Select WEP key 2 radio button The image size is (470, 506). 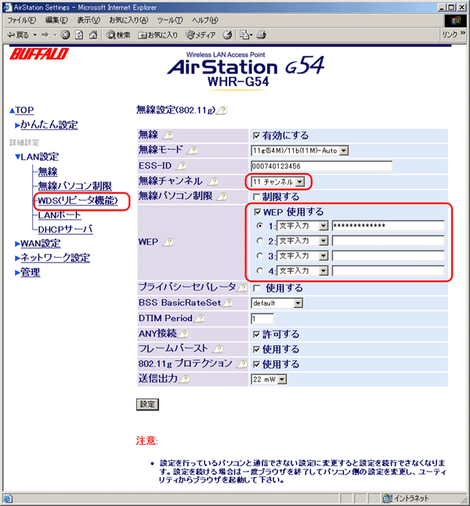pyautogui.click(x=259, y=240)
